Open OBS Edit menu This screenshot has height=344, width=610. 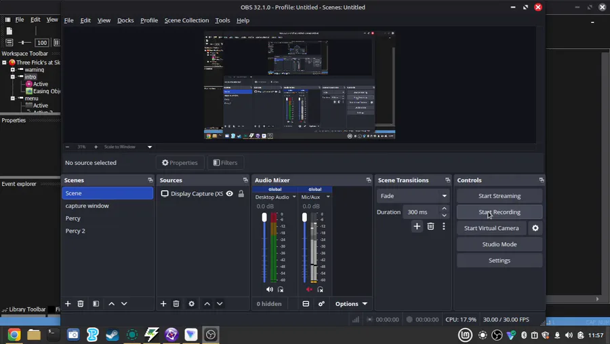point(85,20)
